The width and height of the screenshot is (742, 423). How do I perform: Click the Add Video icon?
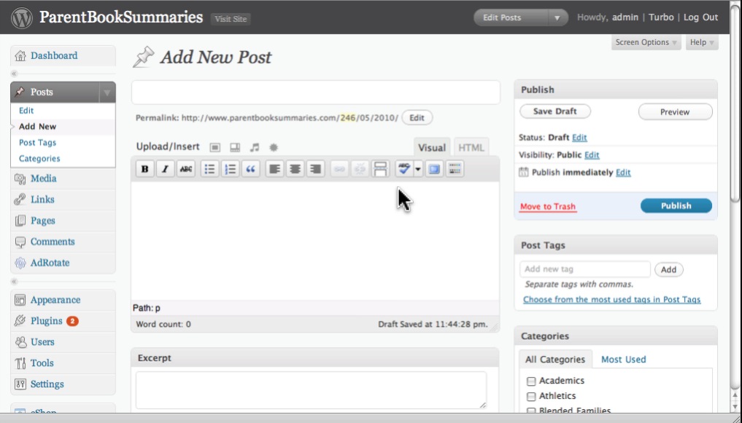(x=235, y=148)
